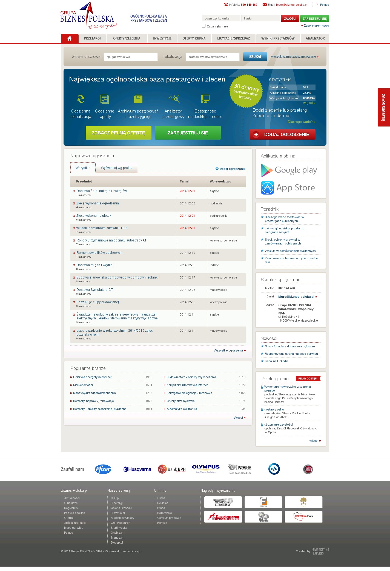Click the Login użytkownika input field
This screenshot has height=571, width=390.
(221, 18)
